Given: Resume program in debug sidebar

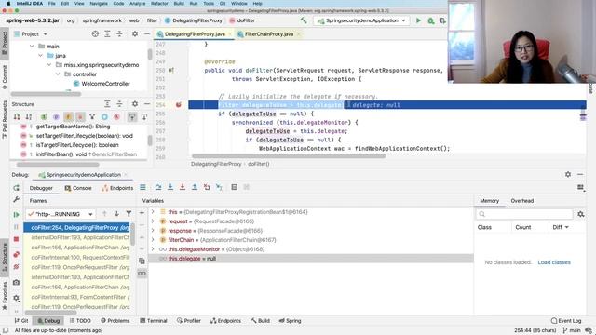Looking at the screenshot, I should pos(16,215).
